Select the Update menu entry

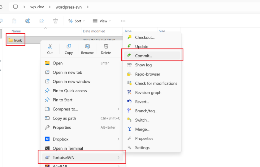[x=152, y=47]
